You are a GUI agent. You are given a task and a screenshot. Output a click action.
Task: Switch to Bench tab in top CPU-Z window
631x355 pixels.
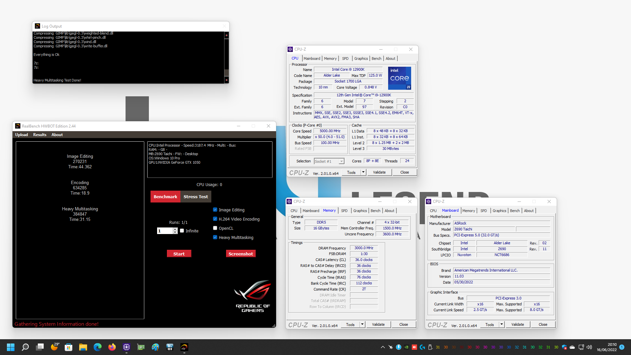376,59
